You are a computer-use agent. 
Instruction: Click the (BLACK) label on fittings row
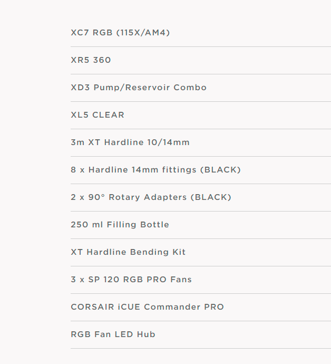coord(220,170)
